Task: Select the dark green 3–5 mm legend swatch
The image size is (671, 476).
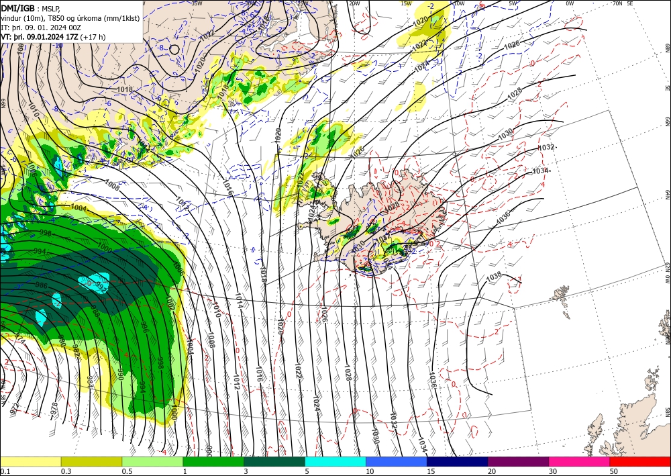Action: (274, 461)
